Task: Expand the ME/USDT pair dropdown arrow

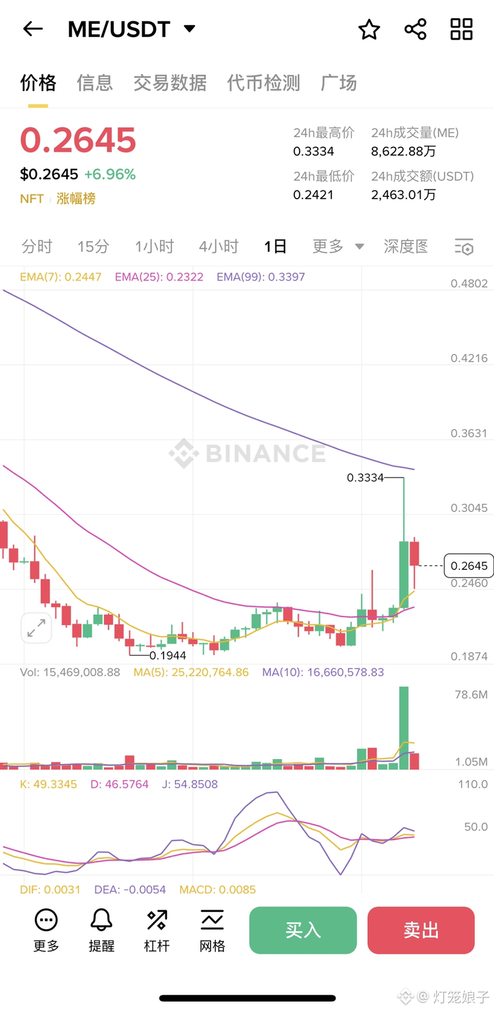Action: (x=190, y=29)
